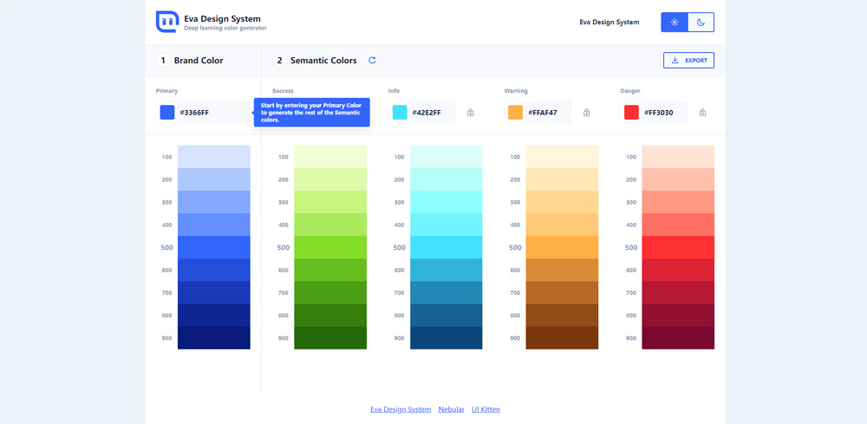The image size is (867, 424).
Task: Click the Danger color swatch square
Action: coord(632,112)
